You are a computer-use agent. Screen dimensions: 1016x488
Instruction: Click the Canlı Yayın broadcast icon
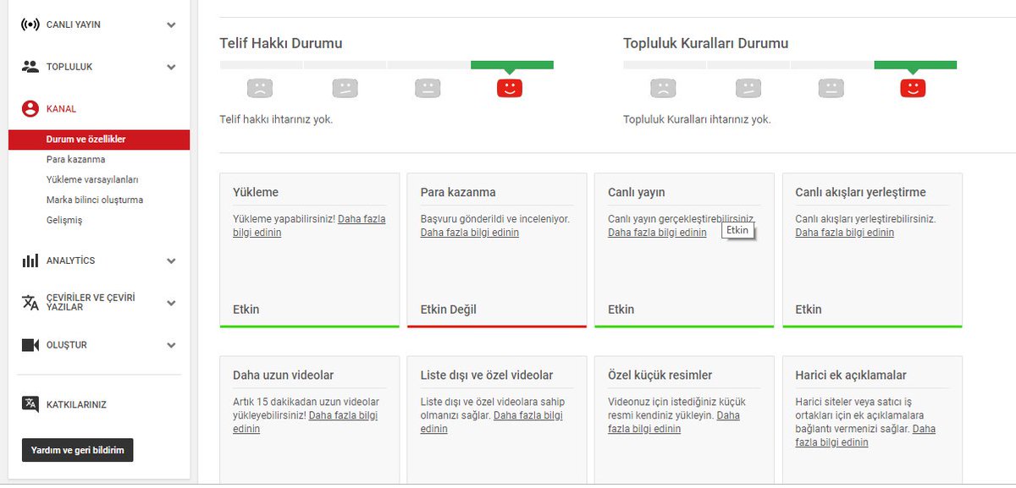30,25
